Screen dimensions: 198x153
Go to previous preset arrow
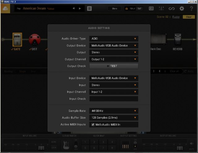pyautogui.click(x=74, y=8)
